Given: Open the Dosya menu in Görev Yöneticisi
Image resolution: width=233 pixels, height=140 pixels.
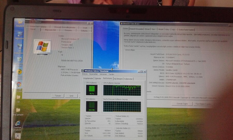Looking at the screenshot, I should tap(85, 74).
